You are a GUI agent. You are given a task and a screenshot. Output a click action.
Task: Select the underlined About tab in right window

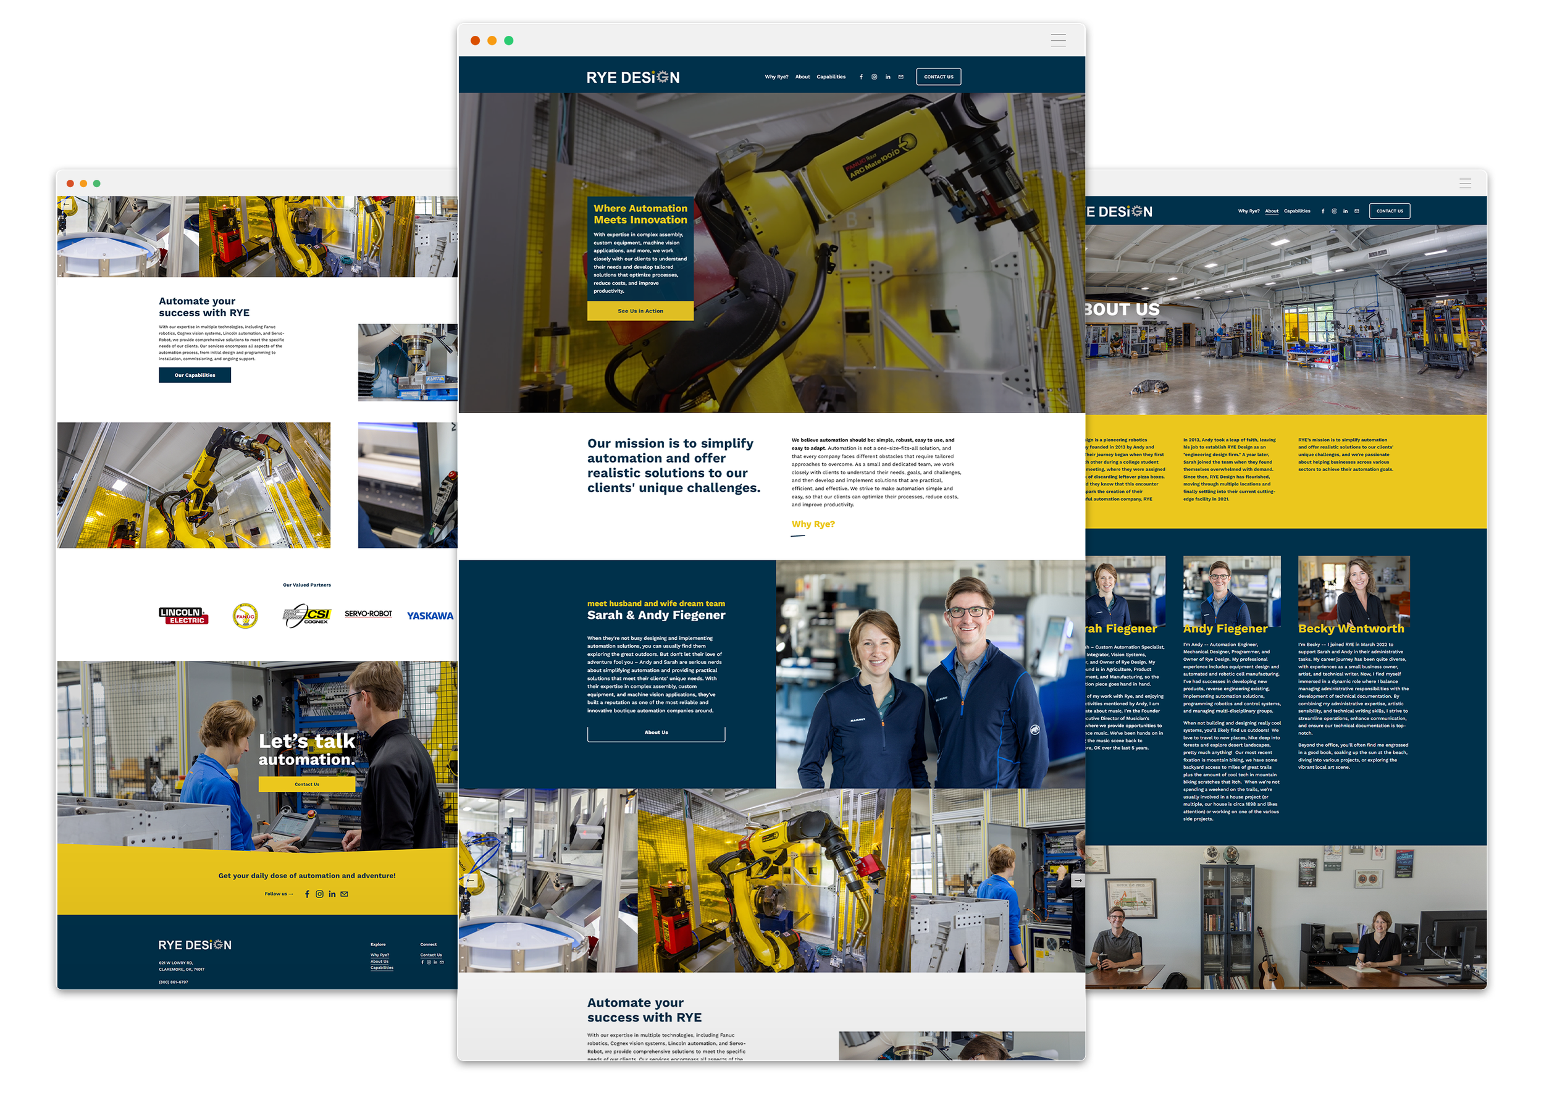click(1272, 211)
